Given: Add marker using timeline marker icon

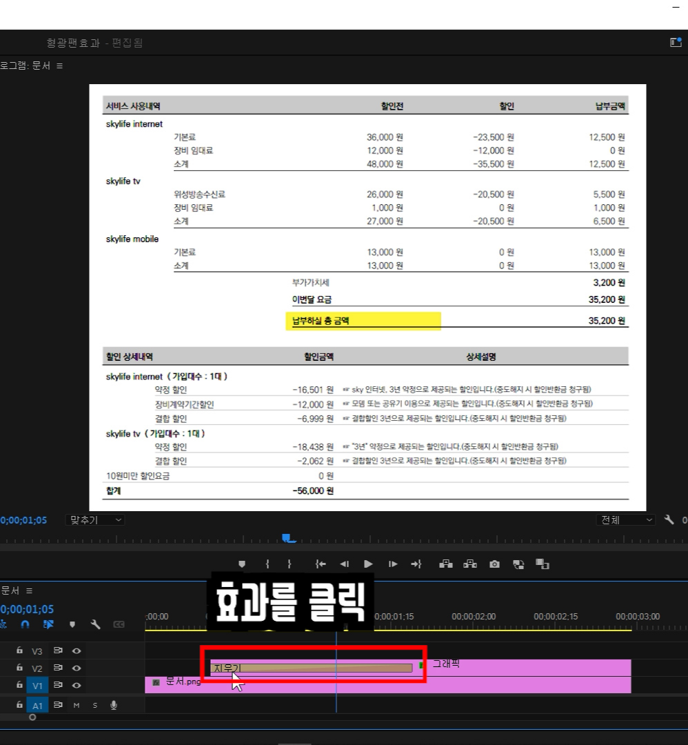Looking at the screenshot, I should pyautogui.click(x=72, y=624).
